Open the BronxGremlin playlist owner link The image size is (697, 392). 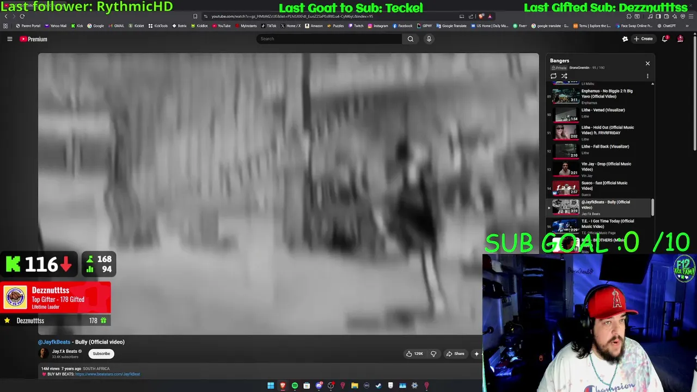coord(579,68)
